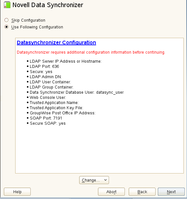Click the Help button
This screenshot has height=199, width=187.
pyautogui.click(x=17, y=192)
